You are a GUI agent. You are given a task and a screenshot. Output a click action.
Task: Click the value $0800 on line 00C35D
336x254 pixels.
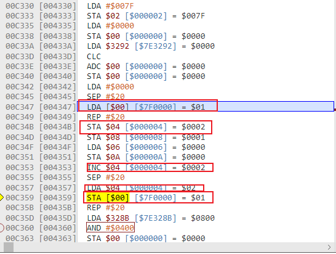pos(202,218)
